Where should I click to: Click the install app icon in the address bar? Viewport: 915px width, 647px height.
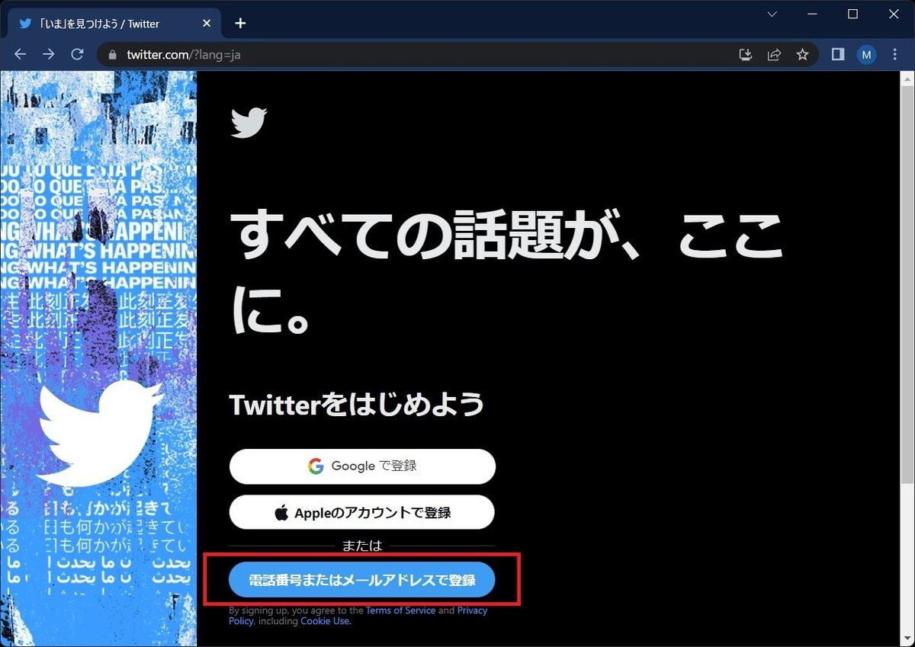pos(746,54)
